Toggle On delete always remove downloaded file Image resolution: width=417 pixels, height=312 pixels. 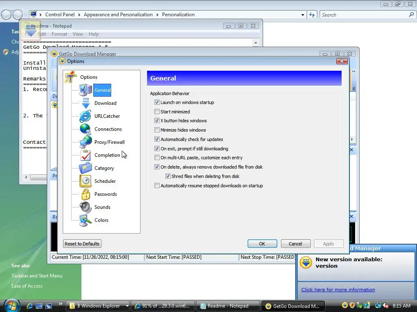pyautogui.click(x=157, y=167)
